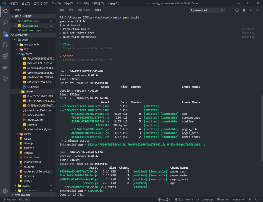Open the 보기(V) menu
The height and width of the screenshot is (202, 263).
click(x=56, y=3)
